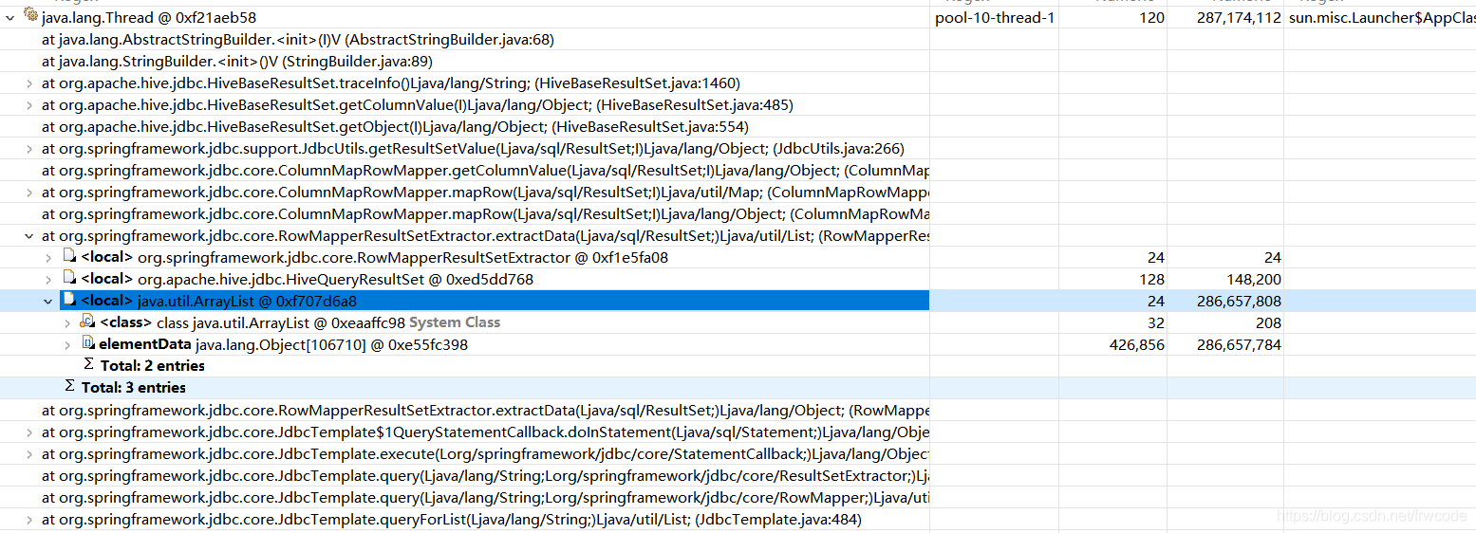Select the ColumnMapRowMapper.getColumnValue frame row
The height and width of the screenshot is (533, 1476).
(x=485, y=171)
